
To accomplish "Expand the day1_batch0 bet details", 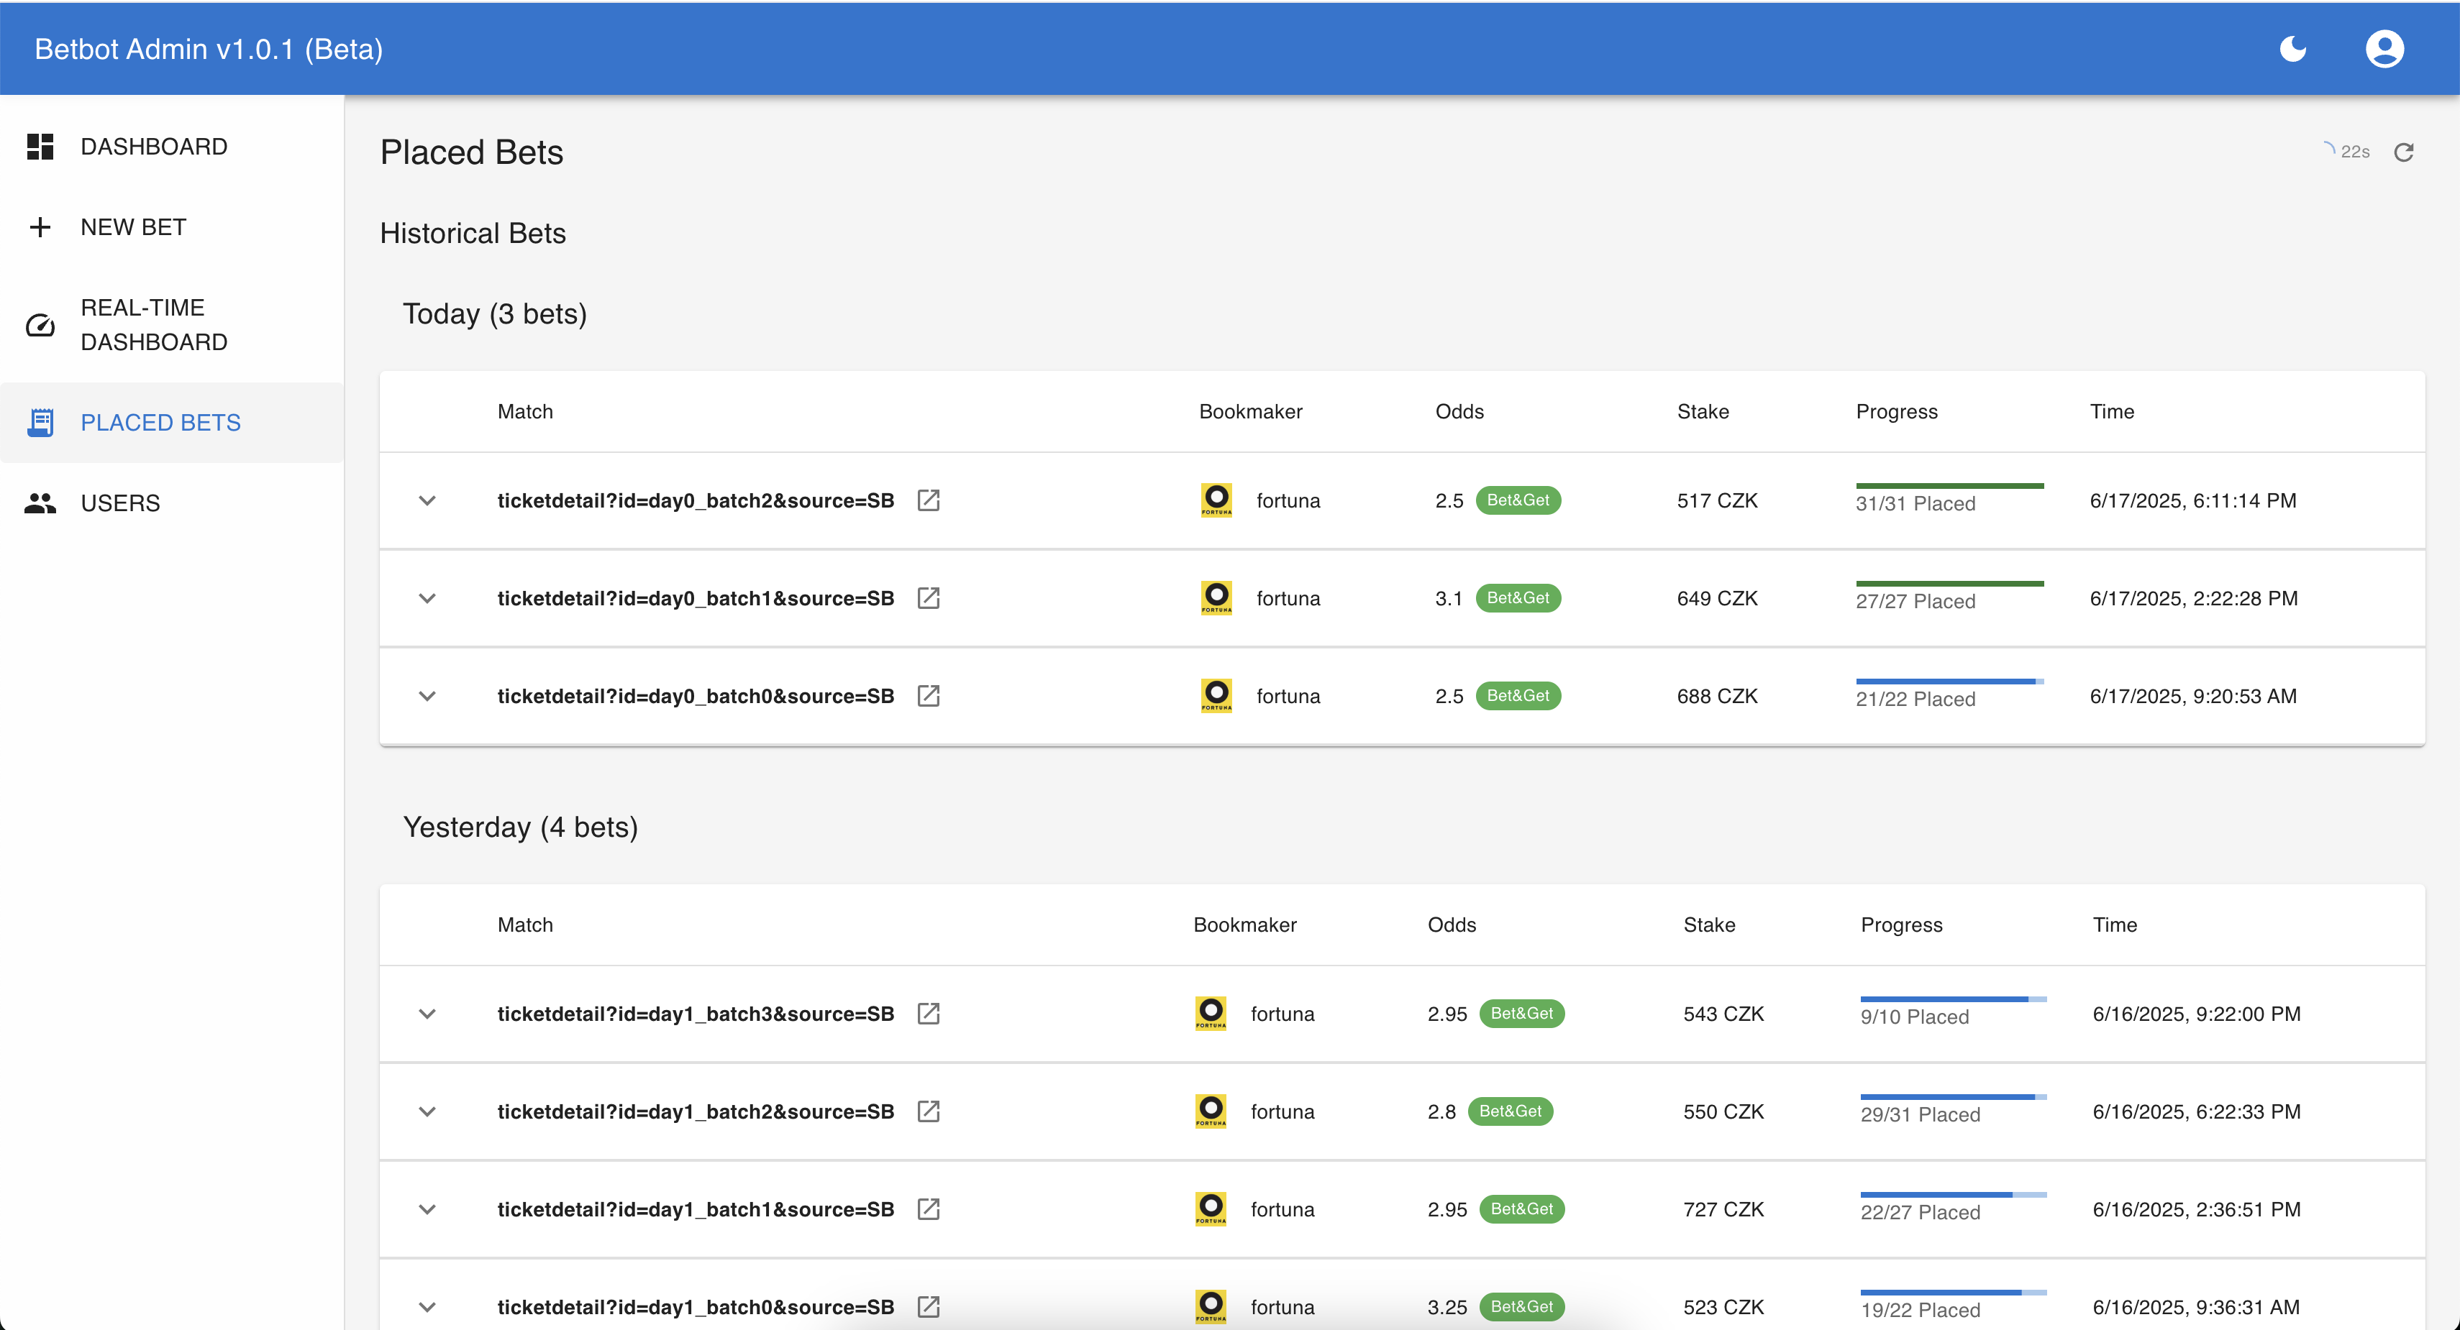I will tap(427, 1306).
